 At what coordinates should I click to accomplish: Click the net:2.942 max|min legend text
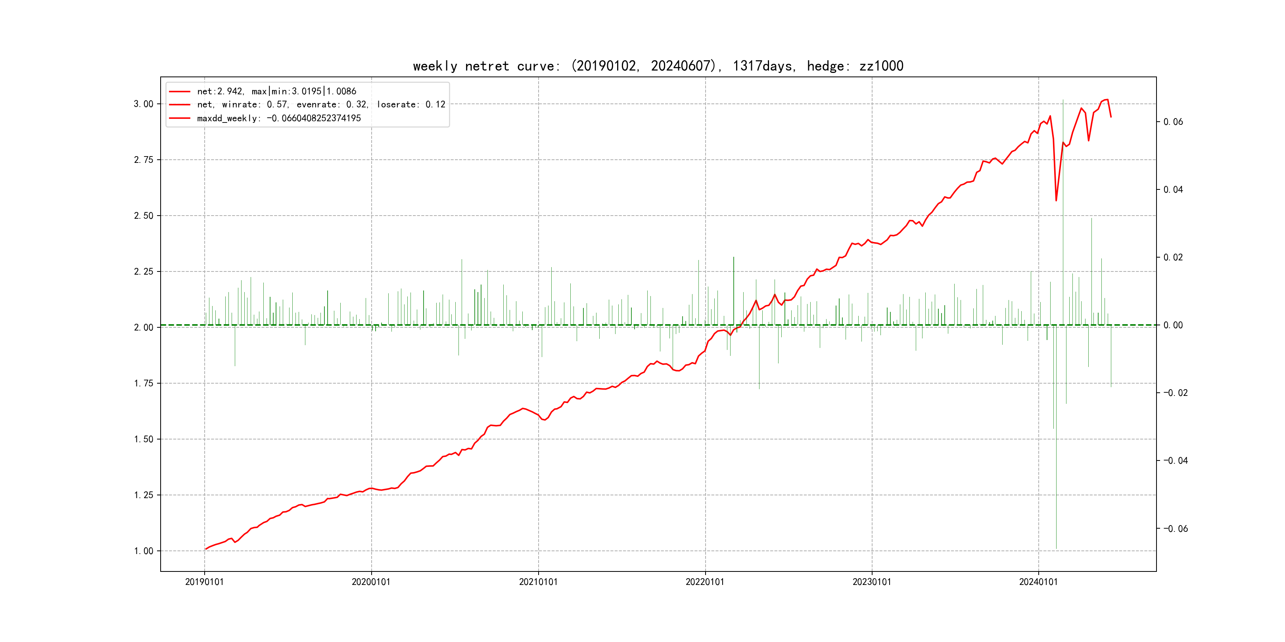point(276,92)
